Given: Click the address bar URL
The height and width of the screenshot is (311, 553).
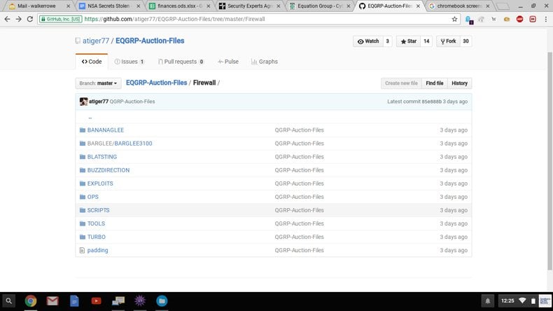Looking at the screenshot, I should (x=174, y=19).
